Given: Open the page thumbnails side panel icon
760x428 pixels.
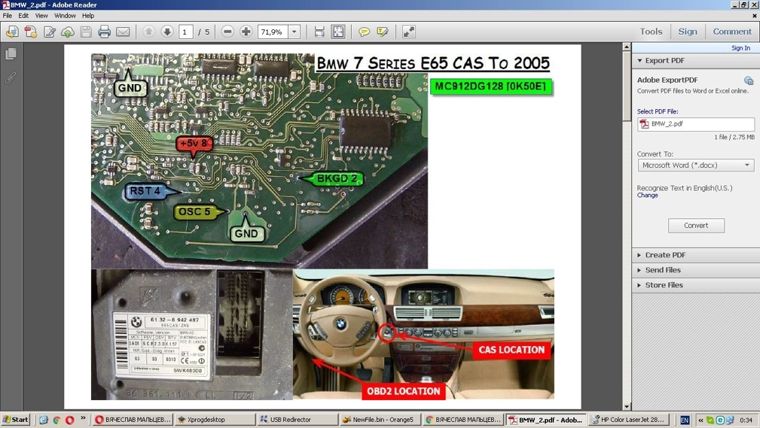Looking at the screenshot, I should (x=11, y=53).
